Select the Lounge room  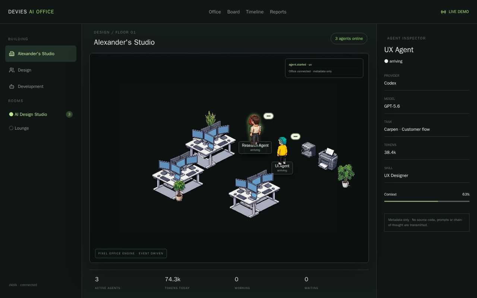pos(41,128)
